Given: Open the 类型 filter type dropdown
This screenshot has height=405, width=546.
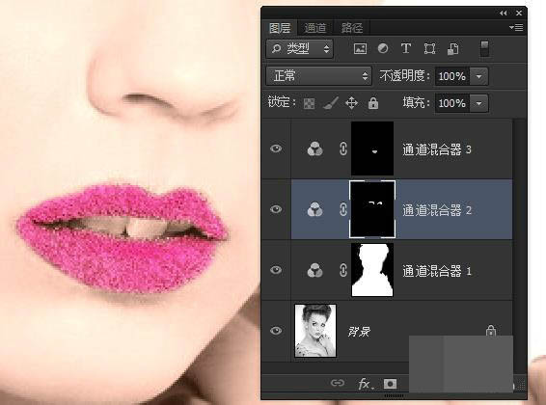Looking at the screenshot, I should 299,48.
